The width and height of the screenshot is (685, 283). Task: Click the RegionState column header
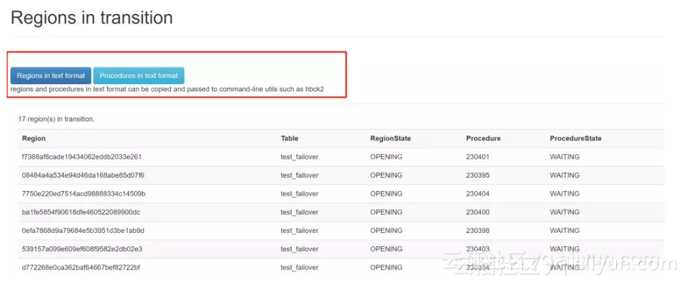(x=390, y=138)
